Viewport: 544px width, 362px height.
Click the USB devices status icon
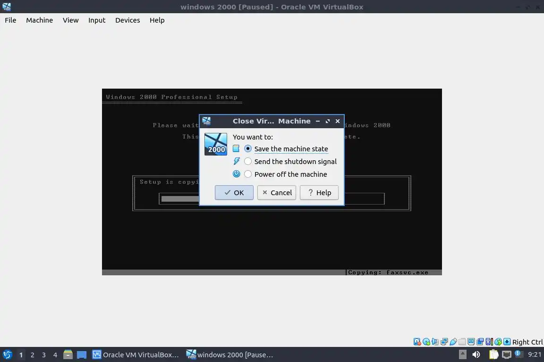453,342
